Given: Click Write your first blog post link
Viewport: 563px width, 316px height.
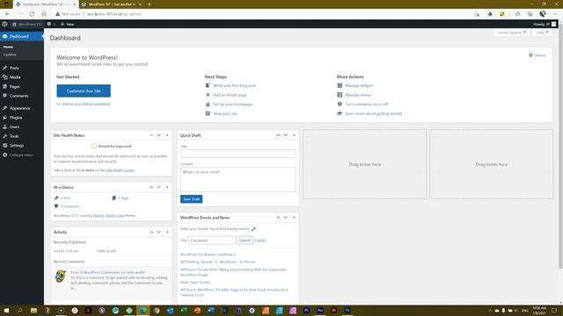Looking at the screenshot, I should click(235, 85).
